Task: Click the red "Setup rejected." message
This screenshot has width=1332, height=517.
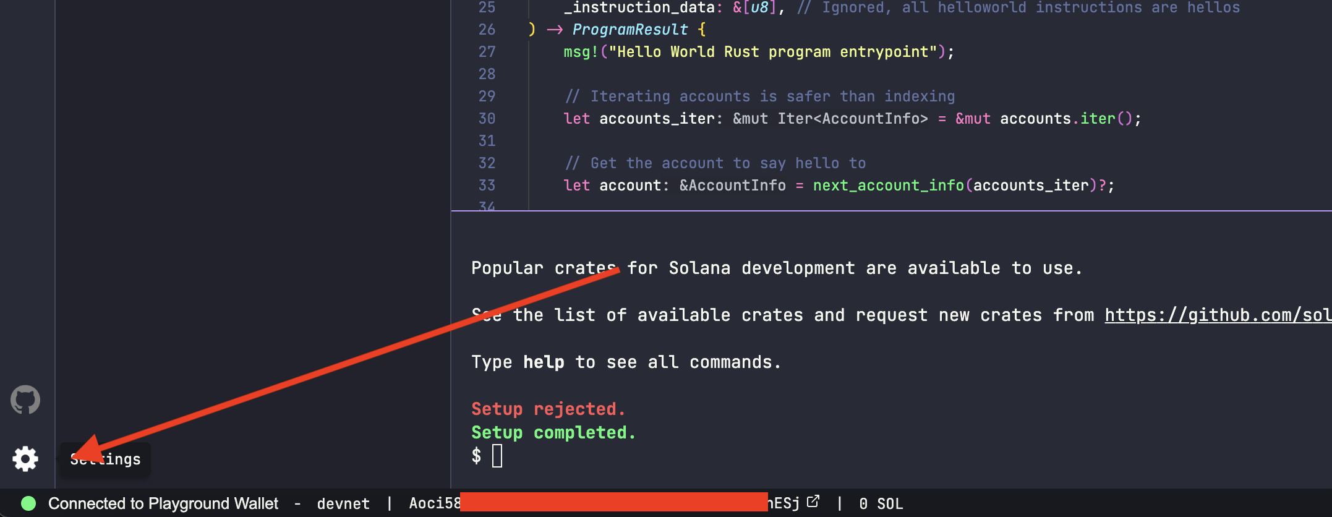Action: 548,409
